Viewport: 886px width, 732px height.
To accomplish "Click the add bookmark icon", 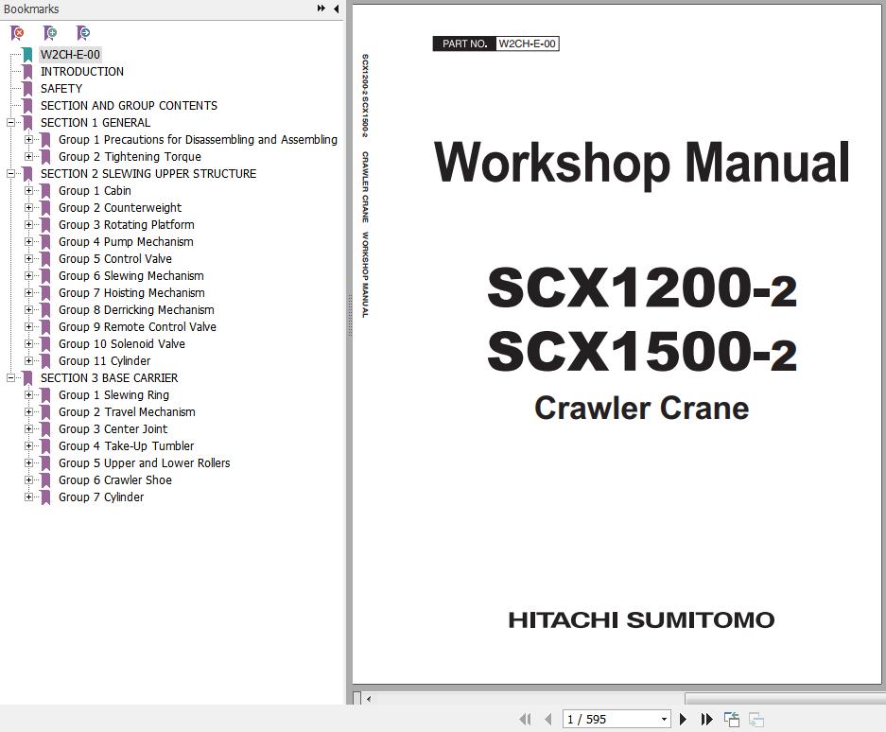I will click(50, 33).
